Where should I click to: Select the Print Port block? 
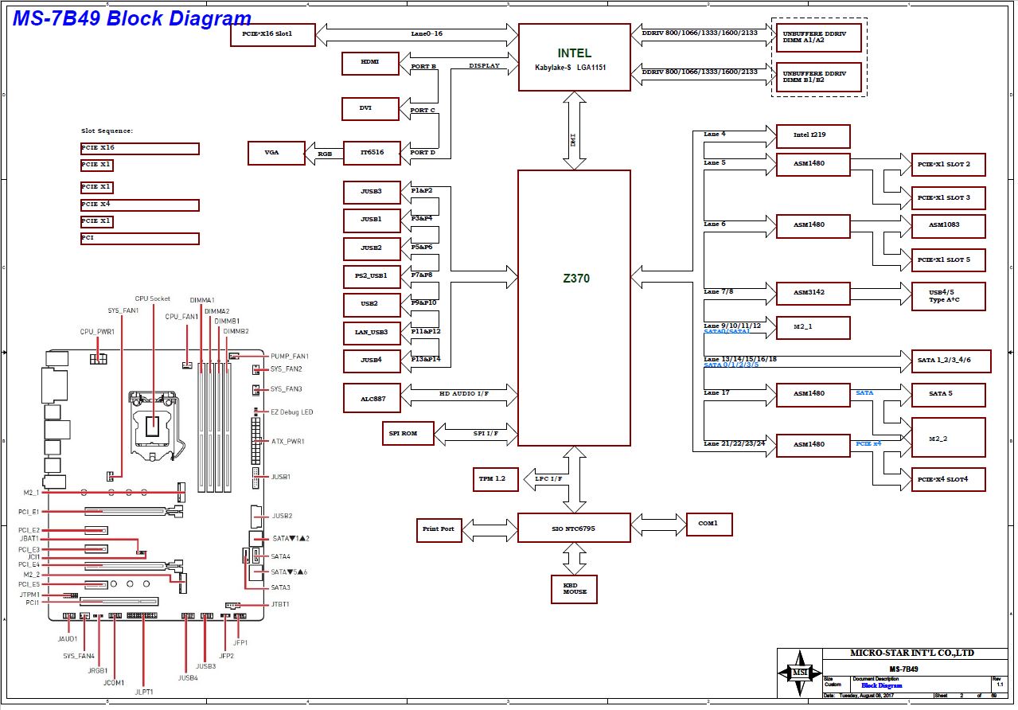439,529
